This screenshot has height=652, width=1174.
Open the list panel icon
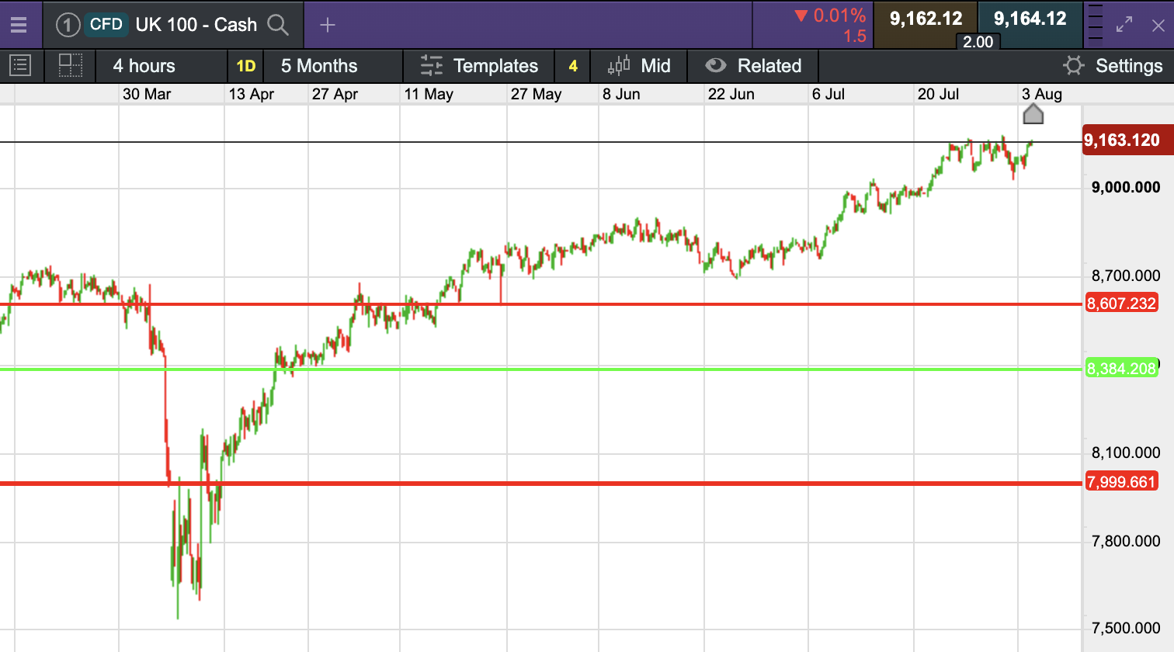click(x=20, y=66)
